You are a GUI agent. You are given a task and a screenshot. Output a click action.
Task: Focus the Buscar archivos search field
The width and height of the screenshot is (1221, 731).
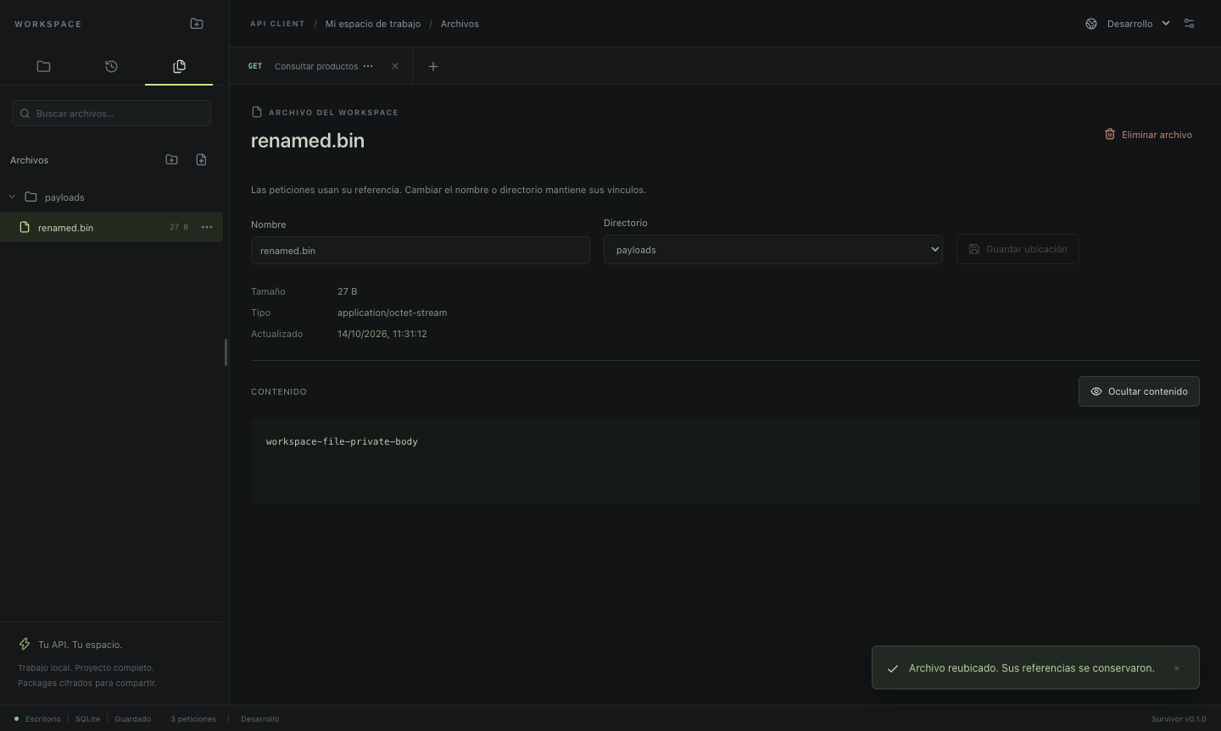click(x=111, y=114)
